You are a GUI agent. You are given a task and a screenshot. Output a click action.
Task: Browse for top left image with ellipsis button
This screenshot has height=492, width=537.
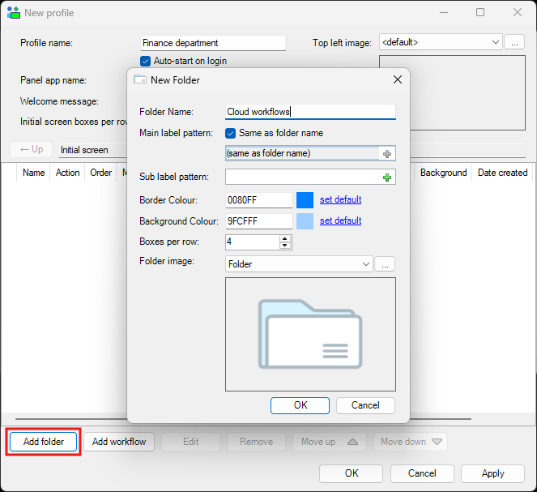[x=514, y=42]
